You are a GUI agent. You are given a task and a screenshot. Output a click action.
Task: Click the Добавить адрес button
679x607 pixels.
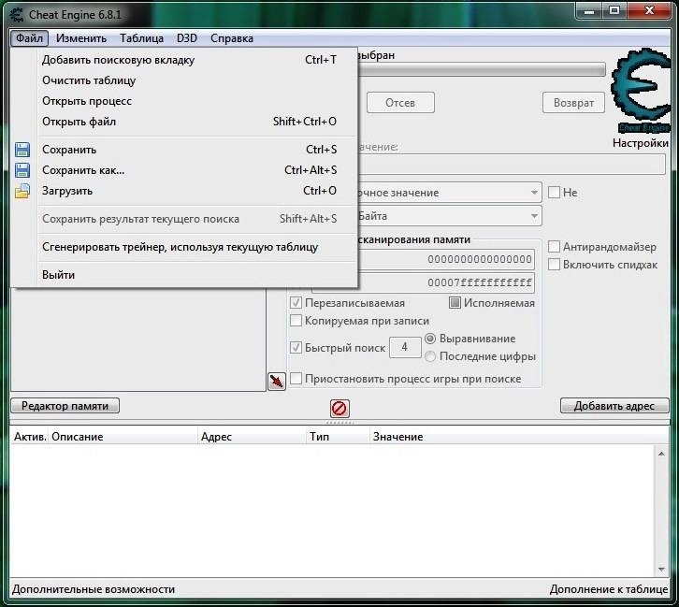pos(614,406)
